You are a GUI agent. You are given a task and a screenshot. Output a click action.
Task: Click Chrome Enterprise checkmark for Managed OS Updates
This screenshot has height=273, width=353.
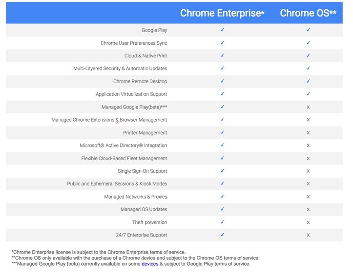pyautogui.click(x=222, y=209)
